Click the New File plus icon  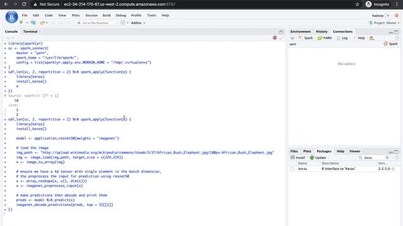[x=21, y=23]
